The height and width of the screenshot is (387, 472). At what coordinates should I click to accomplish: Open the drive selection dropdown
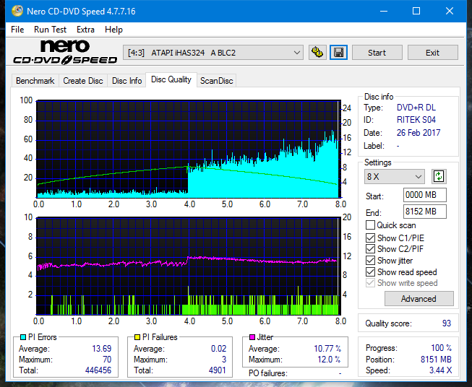213,53
